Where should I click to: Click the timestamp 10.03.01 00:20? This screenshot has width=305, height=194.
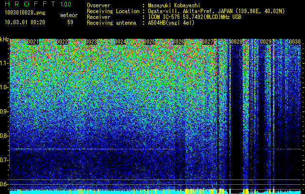click(25, 22)
